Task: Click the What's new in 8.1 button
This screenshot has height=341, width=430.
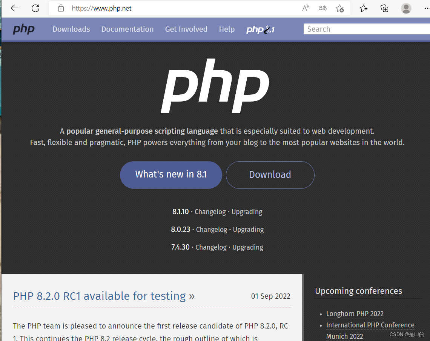Action: pos(170,174)
